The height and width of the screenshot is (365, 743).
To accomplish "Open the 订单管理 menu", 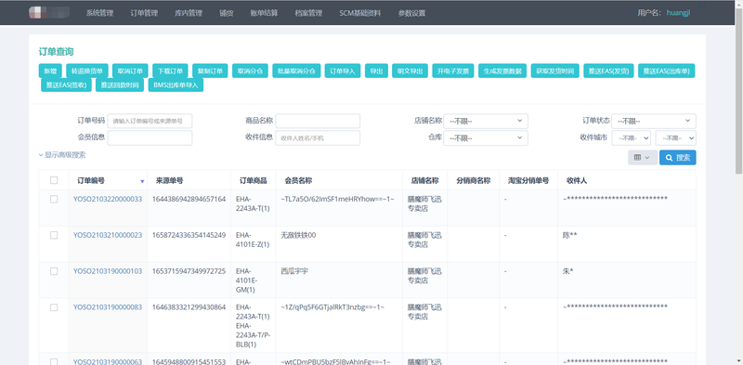I will click(x=144, y=13).
